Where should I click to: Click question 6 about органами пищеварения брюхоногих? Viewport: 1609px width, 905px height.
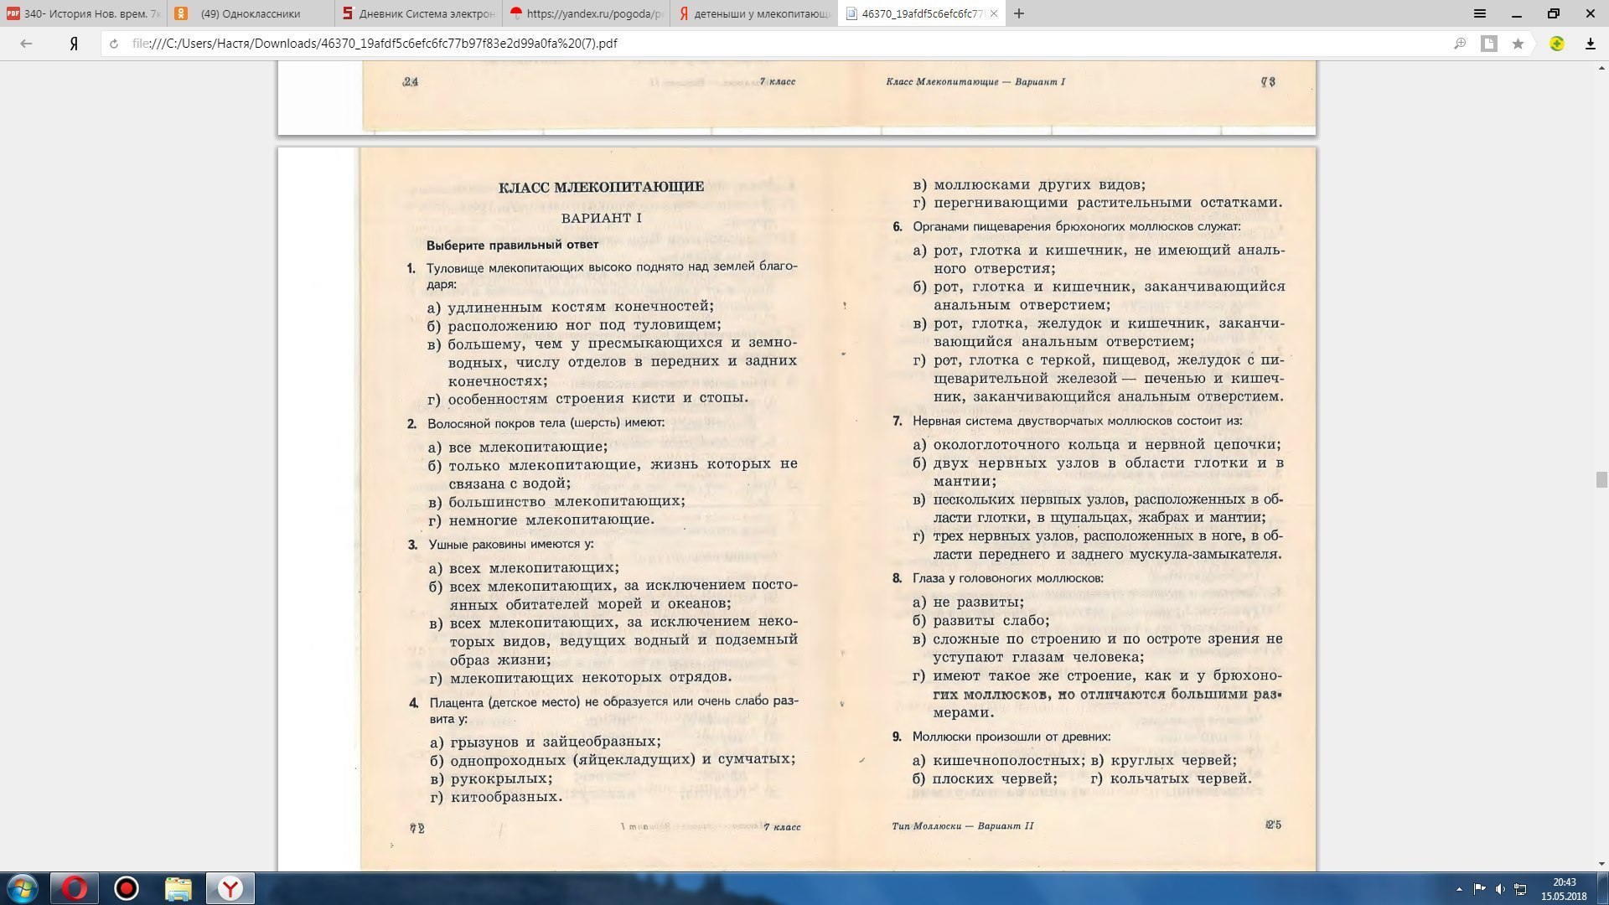pos(1076,226)
